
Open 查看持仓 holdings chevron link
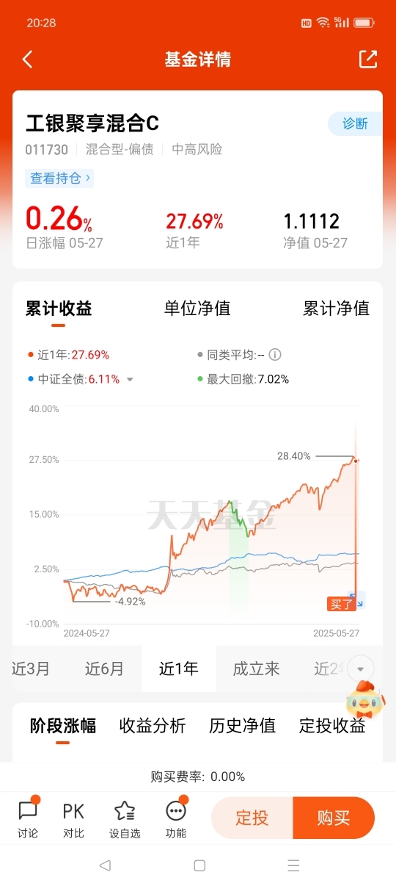coord(59,178)
